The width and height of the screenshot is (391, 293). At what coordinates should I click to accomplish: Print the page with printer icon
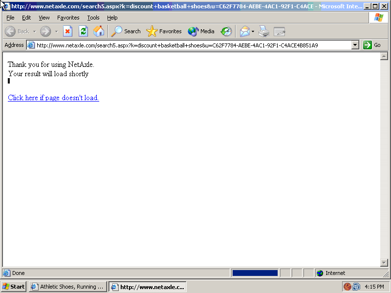(x=264, y=31)
